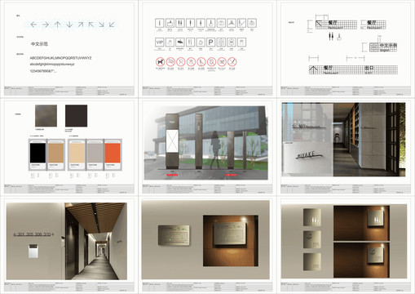Click the no pets prohibition sign
Image resolution: width=415 pixels, height=294 pixels.
click(x=160, y=62)
